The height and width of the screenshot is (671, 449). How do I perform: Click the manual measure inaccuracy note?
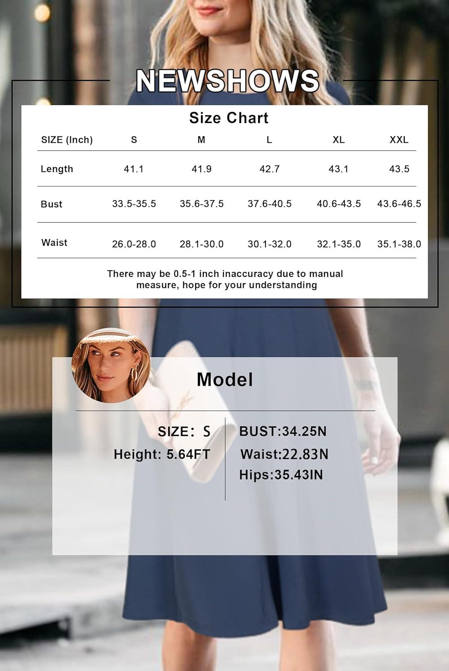click(x=226, y=280)
